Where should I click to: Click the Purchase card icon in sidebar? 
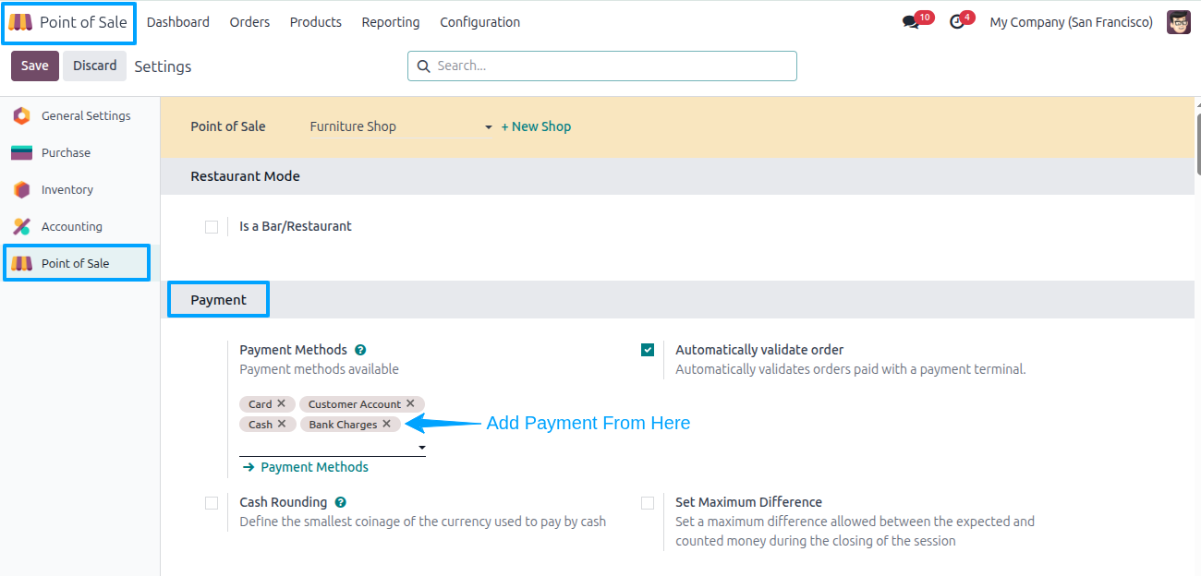point(21,152)
